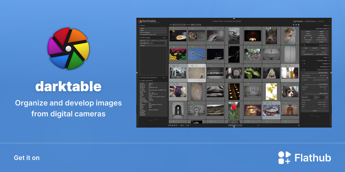Click folder browse icon beside export path

[327, 78]
